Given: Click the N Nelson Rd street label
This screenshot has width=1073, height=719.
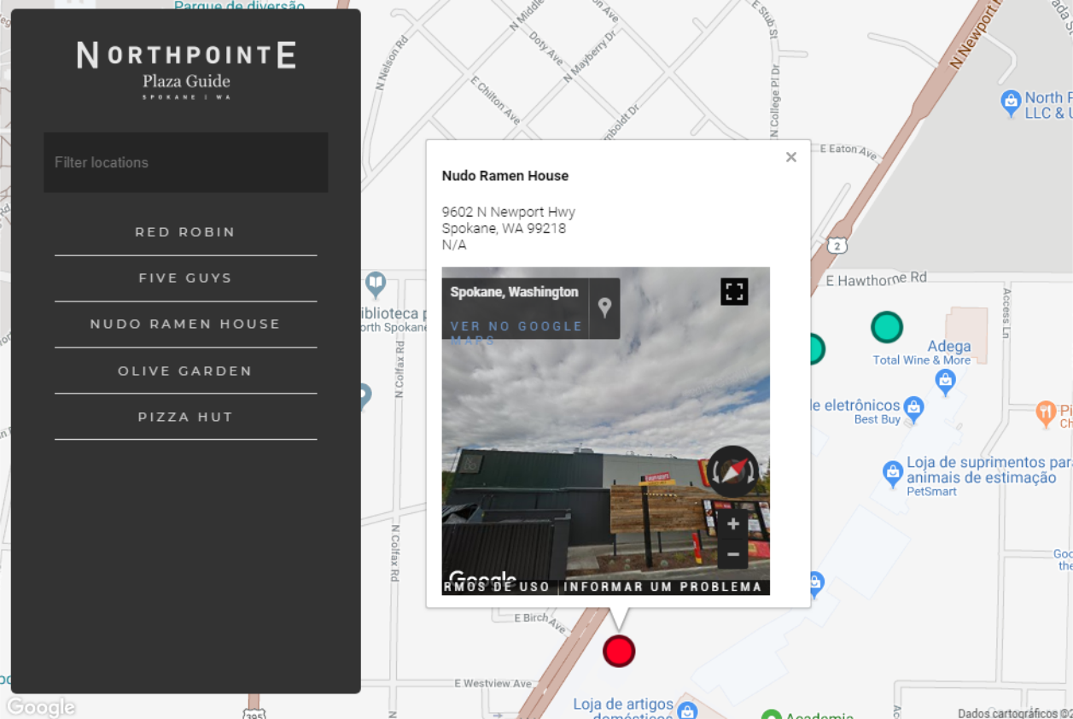Looking at the screenshot, I should [392, 62].
